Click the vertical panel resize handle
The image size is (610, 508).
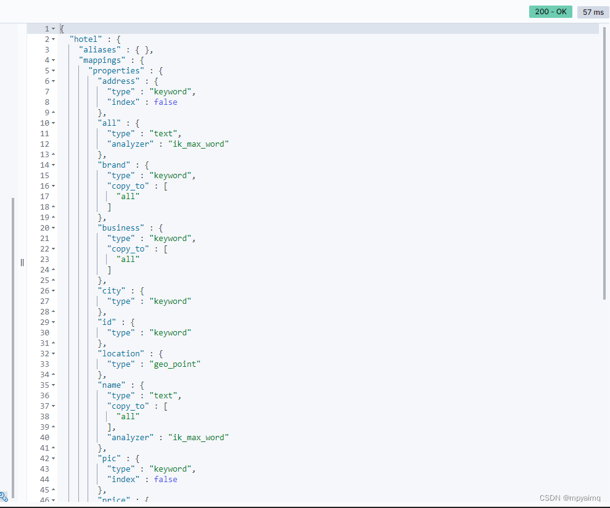pos(22,262)
